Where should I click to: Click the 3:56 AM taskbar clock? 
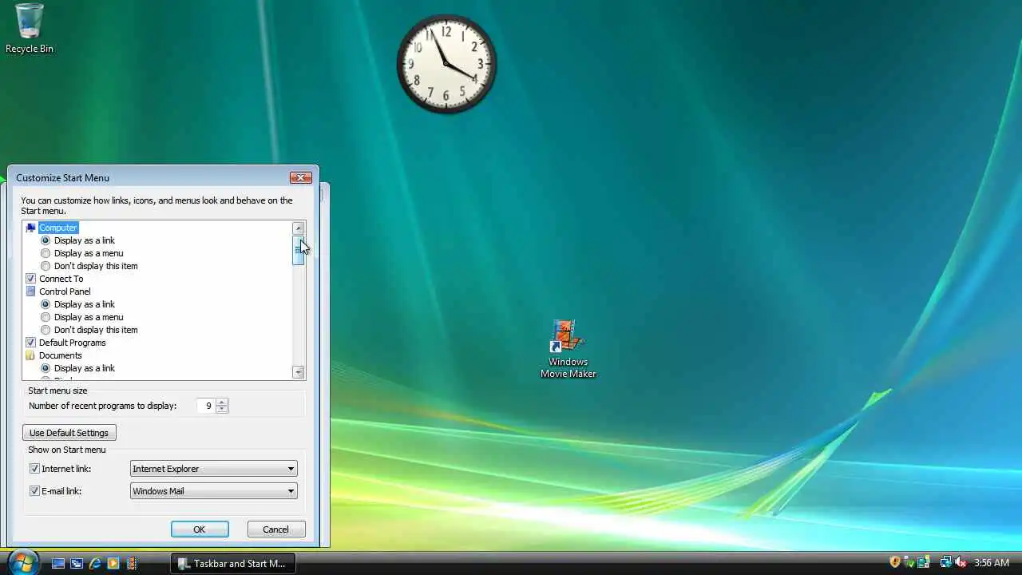pyautogui.click(x=992, y=563)
